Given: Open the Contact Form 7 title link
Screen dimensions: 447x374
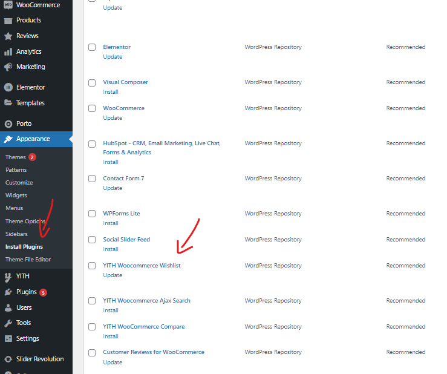Looking at the screenshot, I should tap(123, 179).
